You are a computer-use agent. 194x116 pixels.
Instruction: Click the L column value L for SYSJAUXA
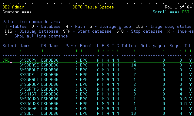98,99
